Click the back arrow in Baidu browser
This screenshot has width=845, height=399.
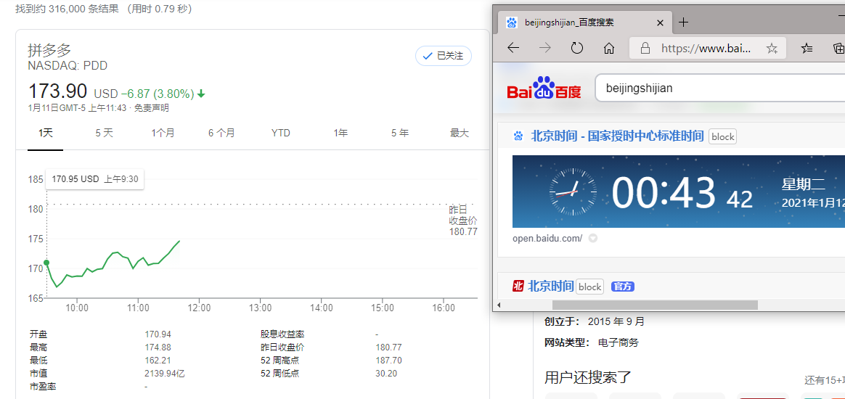click(x=513, y=49)
